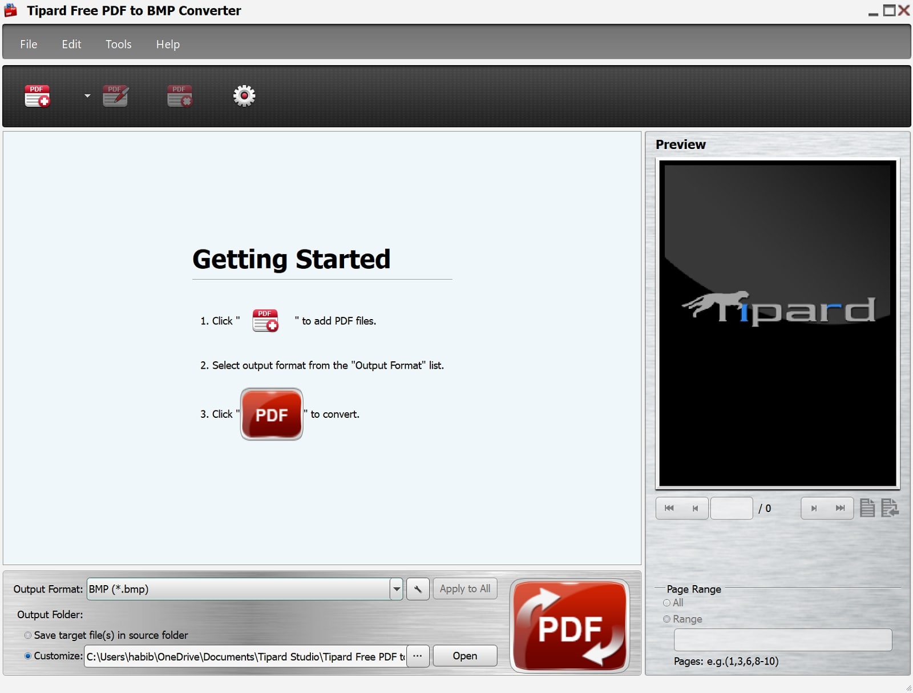Maximize the Tipard converter window
Viewport: 913px width, 693px height.
889,10
